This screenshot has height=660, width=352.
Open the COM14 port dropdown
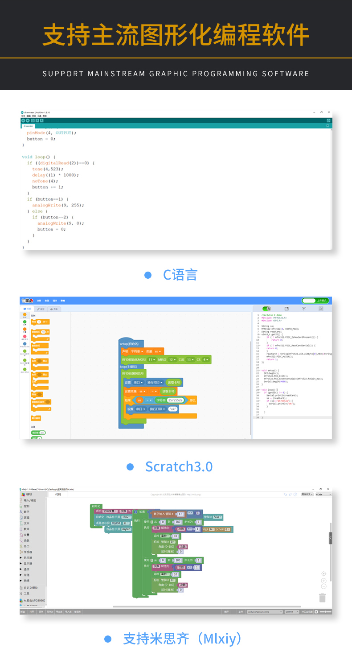point(292,612)
